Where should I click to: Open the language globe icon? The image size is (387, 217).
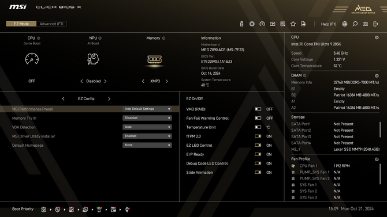(x=345, y=24)
